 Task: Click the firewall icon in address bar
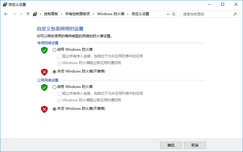tap(35, 14)
